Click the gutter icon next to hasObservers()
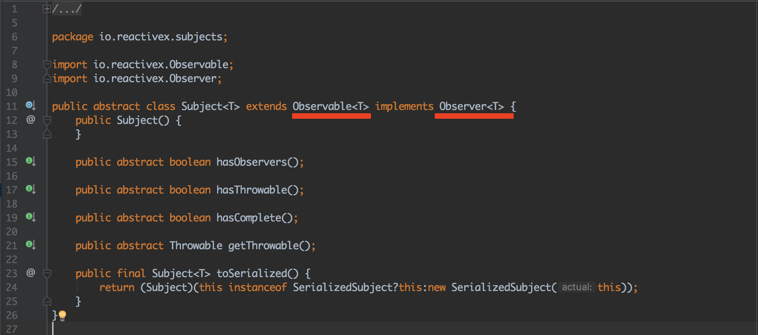The image size is (758, 335). pos(31,162)
